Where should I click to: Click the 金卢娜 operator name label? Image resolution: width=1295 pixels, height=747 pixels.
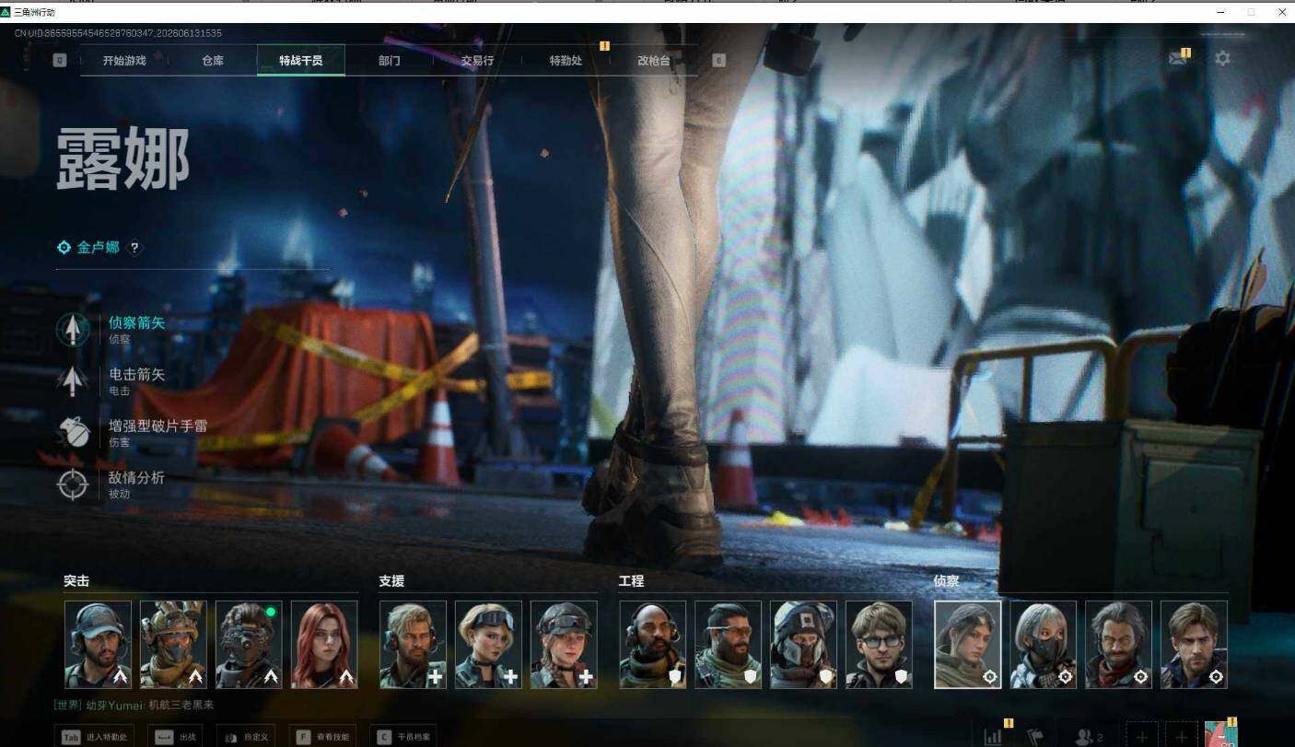(98, 248)
